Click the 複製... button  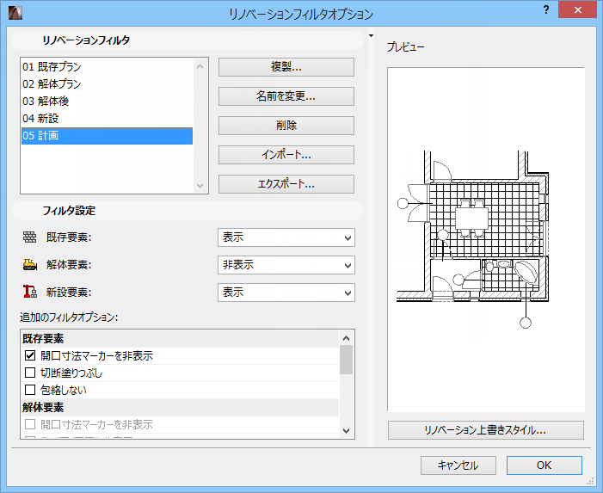click(x=286, y=67)
